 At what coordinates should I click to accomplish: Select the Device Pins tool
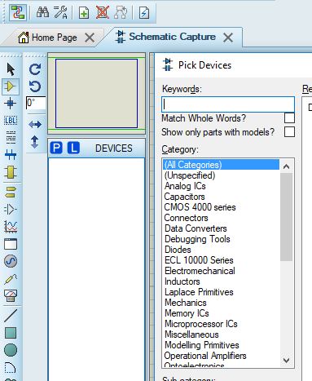coord(11,210)
